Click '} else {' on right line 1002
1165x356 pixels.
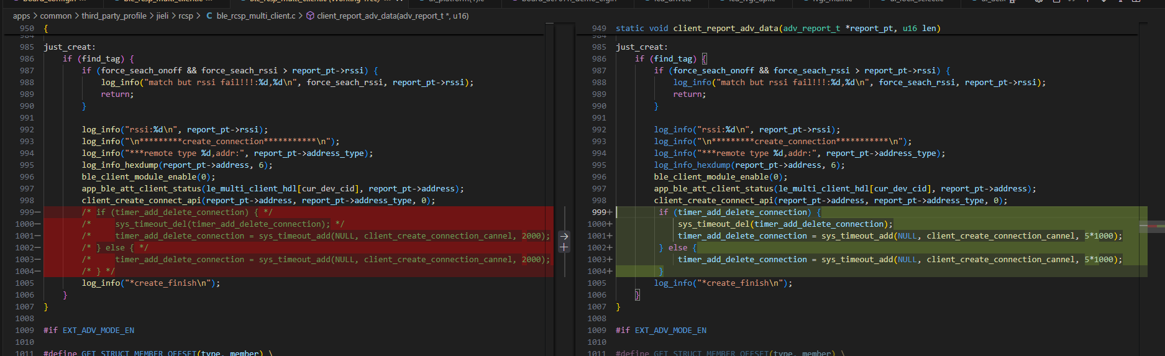click(x=678, y=248)
